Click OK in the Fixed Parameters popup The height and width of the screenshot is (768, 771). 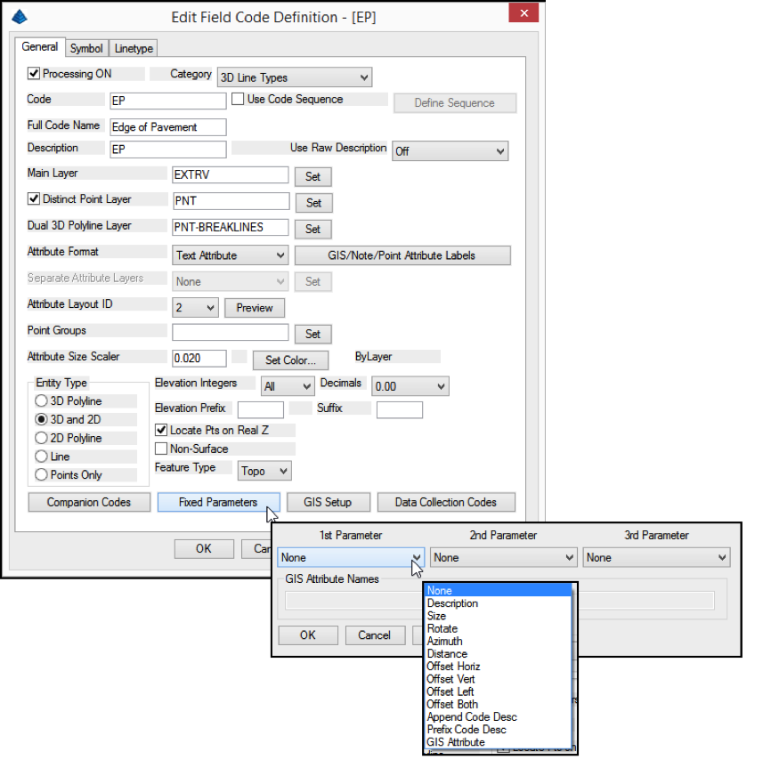pos(308,635)
